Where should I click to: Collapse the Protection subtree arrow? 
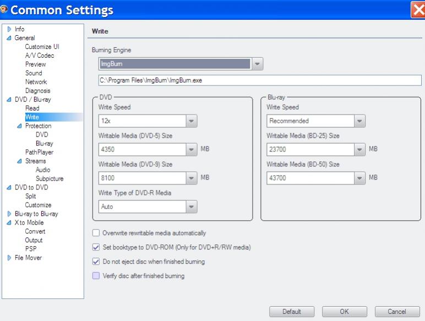coord(19,126)
